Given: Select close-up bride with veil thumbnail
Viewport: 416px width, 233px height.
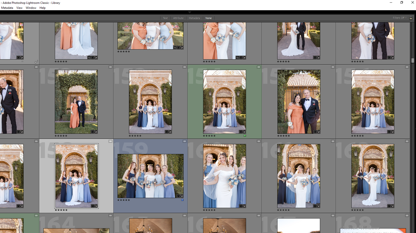Looking at the screenshot, I should [x=225, y=176].
